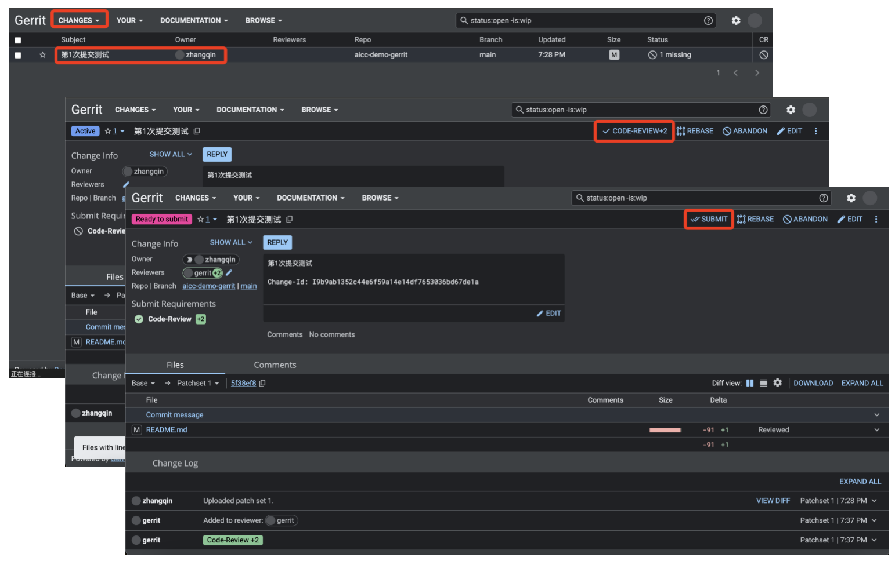Switch to side-by-side diff view icon
Screen dimensions: 895x561
(749, 383)
